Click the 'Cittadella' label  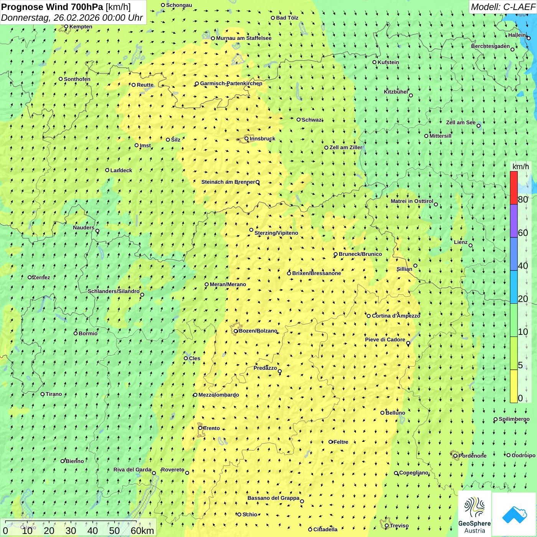click(x=325, y=529)
